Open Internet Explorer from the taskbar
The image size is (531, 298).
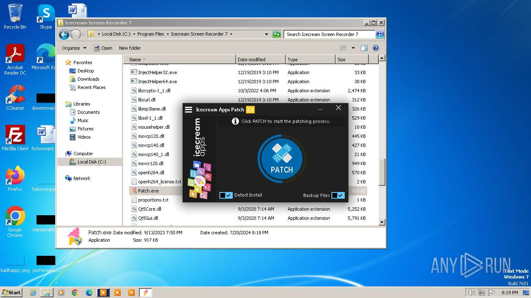click(x=33, y=293)
